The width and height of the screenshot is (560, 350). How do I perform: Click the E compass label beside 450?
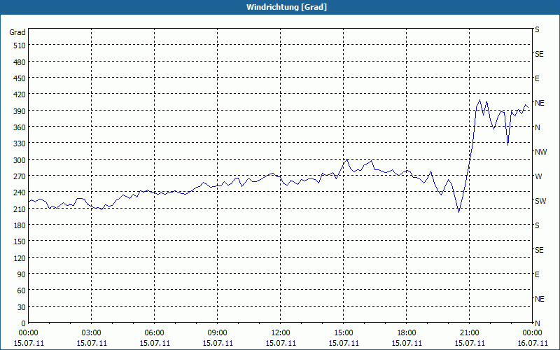[537, 78]
